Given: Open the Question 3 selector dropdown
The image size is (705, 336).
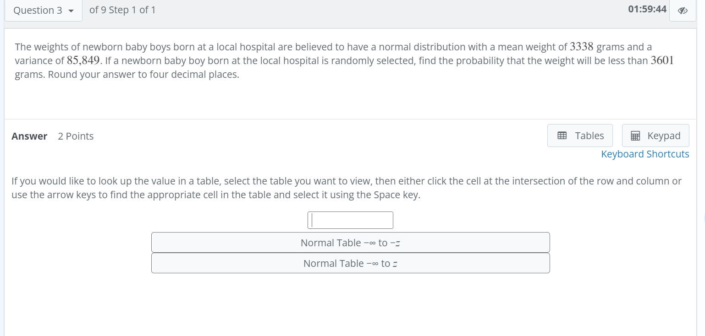Looking at the screenshot, I should pos(43,11).
